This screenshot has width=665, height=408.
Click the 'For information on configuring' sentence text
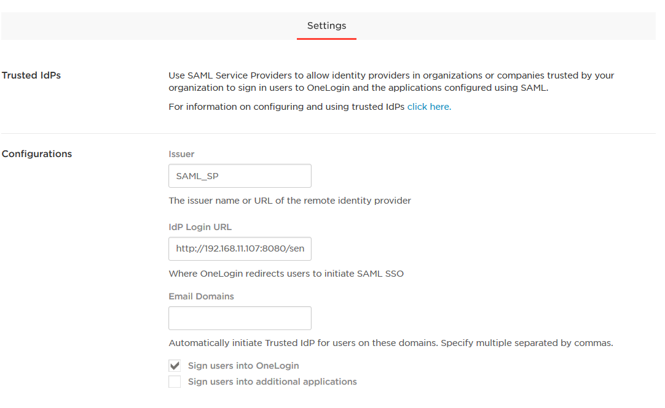tap(287, 107)
